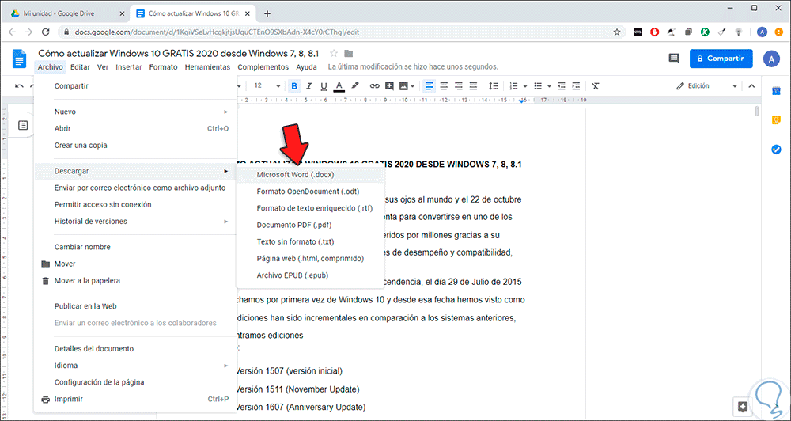791x421 pixels.
Task: Click the insert link icon
Action: click(x=374, y=85)
